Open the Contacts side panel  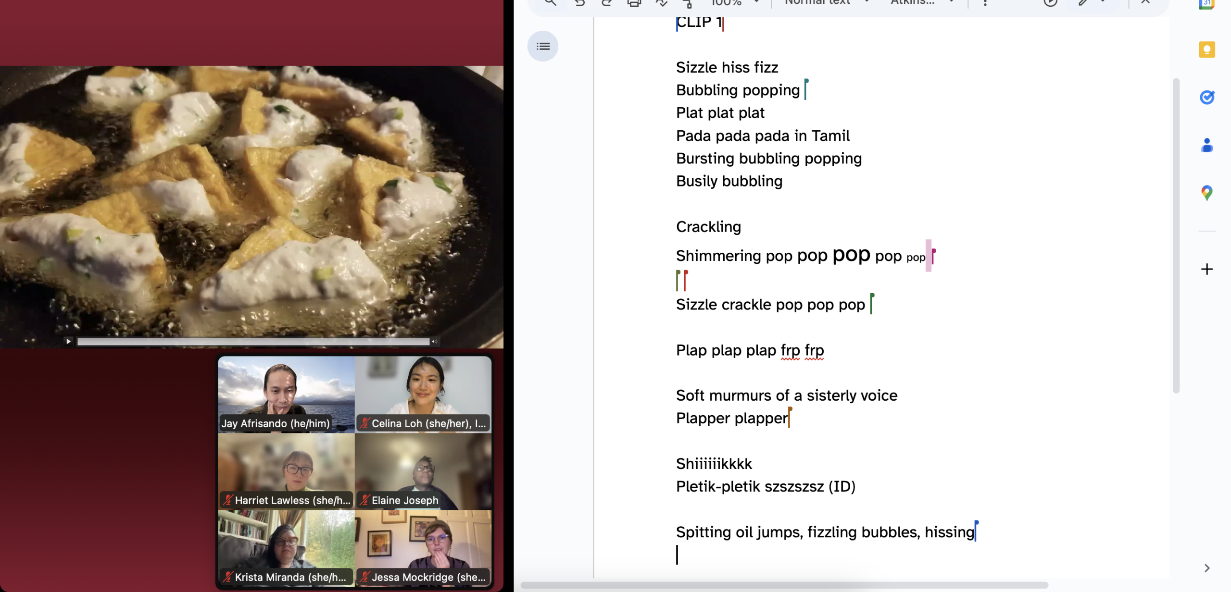coord(1206,145)
